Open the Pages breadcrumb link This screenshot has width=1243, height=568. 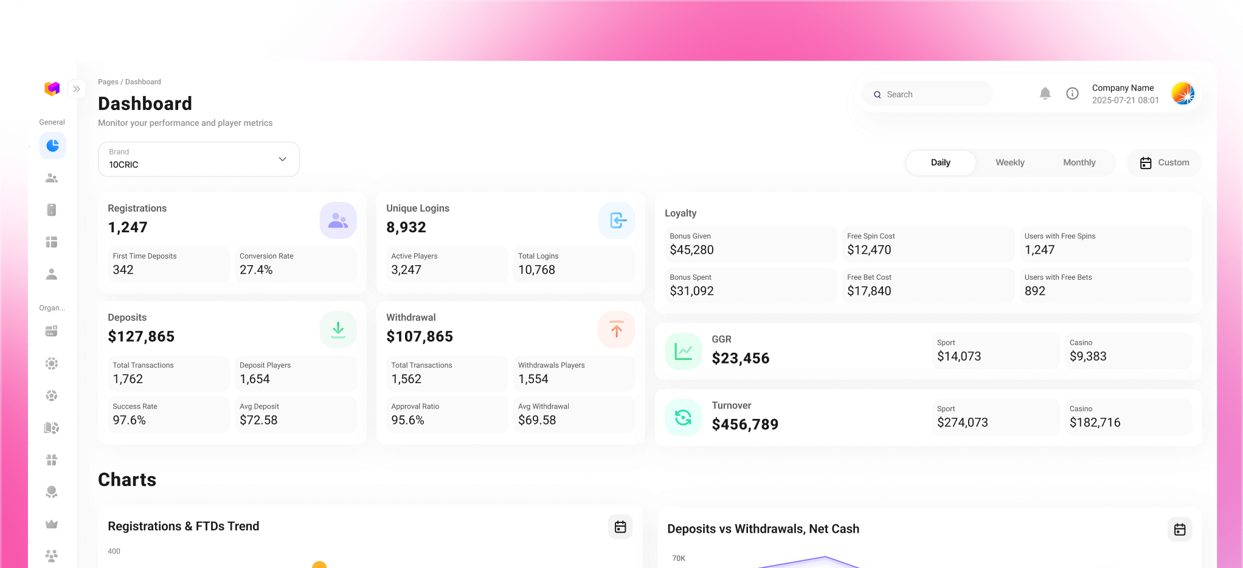(108, 81)
